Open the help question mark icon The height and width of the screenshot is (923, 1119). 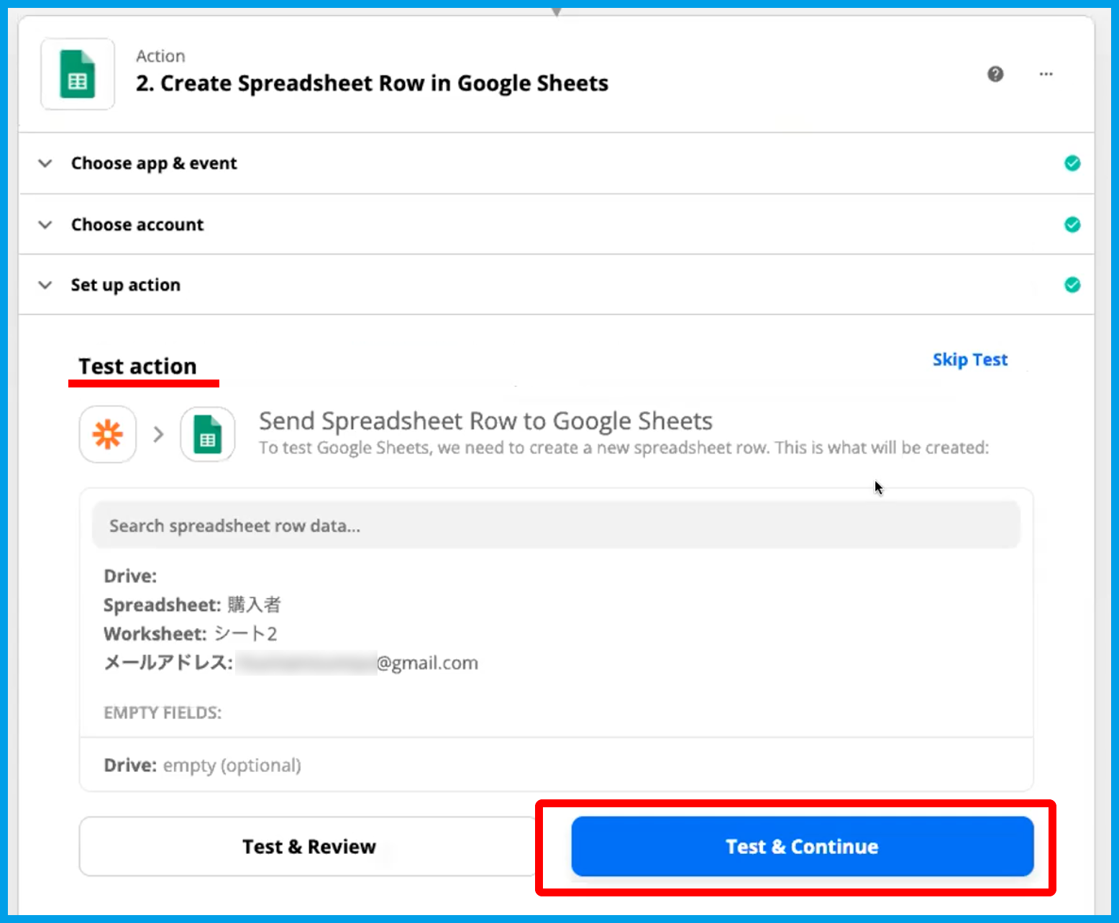pyautogui.click(x=995, y=74)
